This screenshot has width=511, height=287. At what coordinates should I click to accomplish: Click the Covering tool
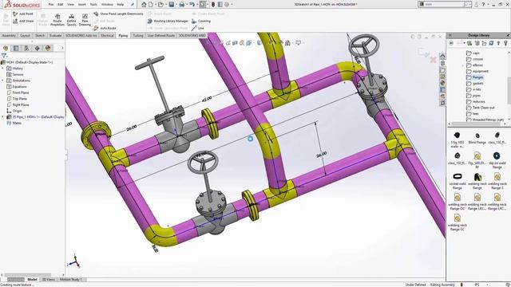[x=201, y=22]
